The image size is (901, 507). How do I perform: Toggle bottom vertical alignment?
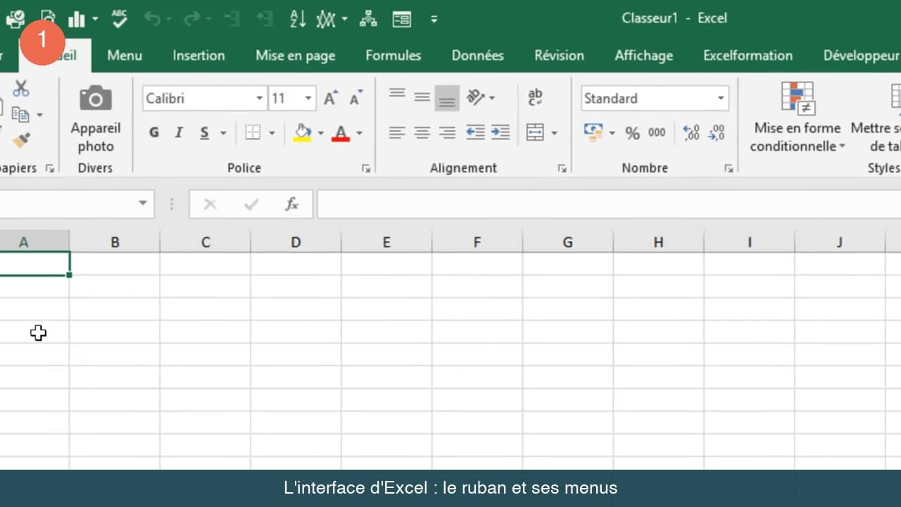(447, 98)
